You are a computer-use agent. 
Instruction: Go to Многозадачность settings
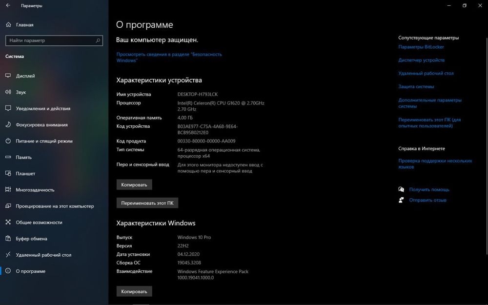point(54,189)
